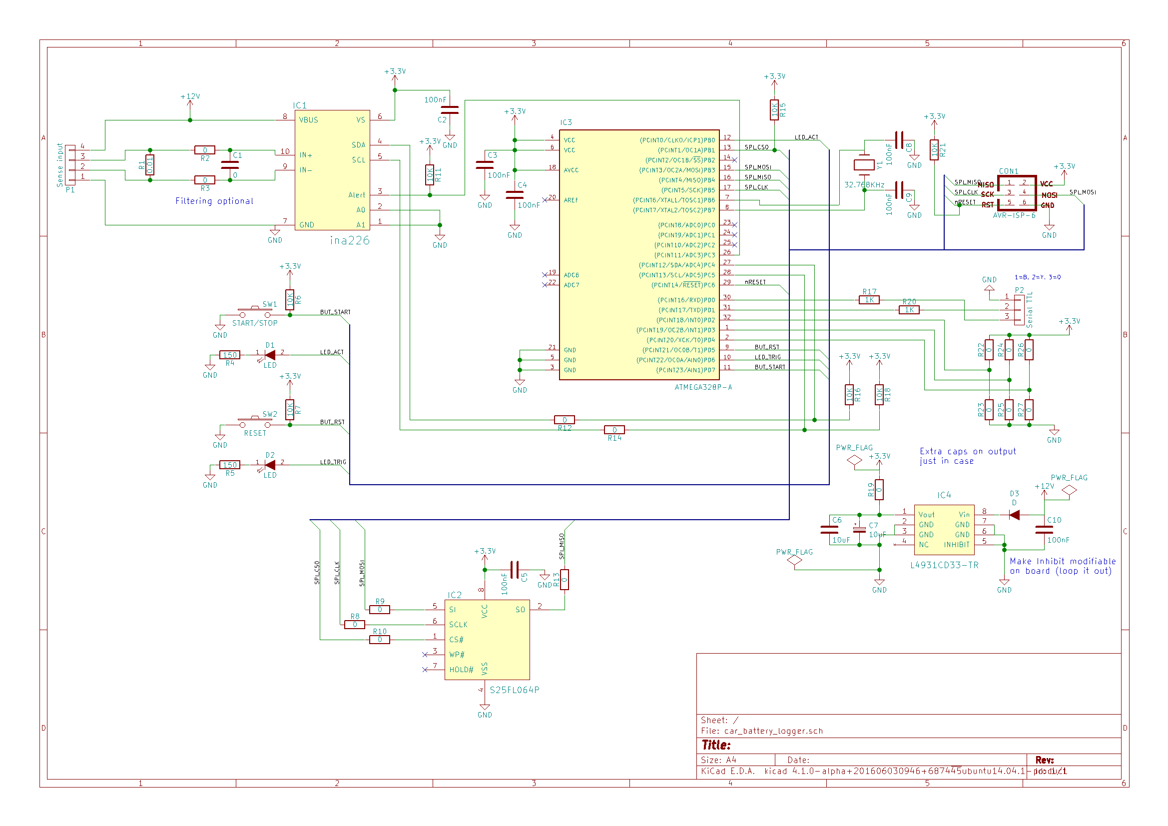Click the "File: car_battery_logger.sch" title block text
1168x826 pixels.
pos(761,731)
